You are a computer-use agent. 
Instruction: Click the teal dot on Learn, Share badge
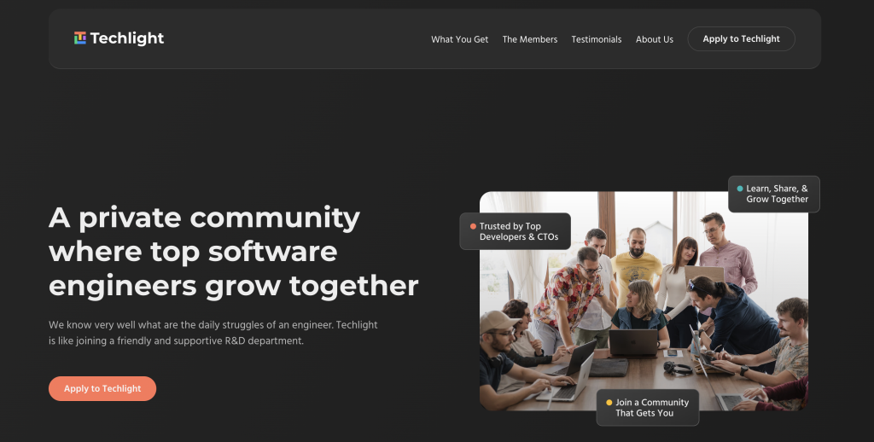pyautogui.click(x=740, y=189)
